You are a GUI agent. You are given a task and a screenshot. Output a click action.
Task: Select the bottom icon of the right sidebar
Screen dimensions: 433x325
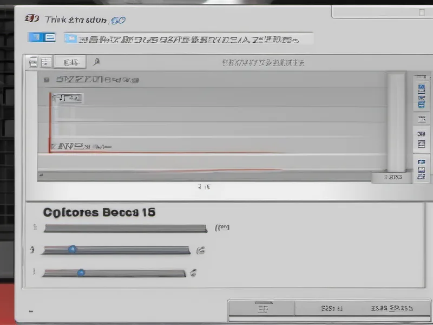pos(421,173)
